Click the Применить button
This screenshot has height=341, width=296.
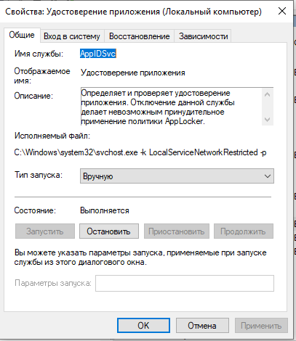261,326
